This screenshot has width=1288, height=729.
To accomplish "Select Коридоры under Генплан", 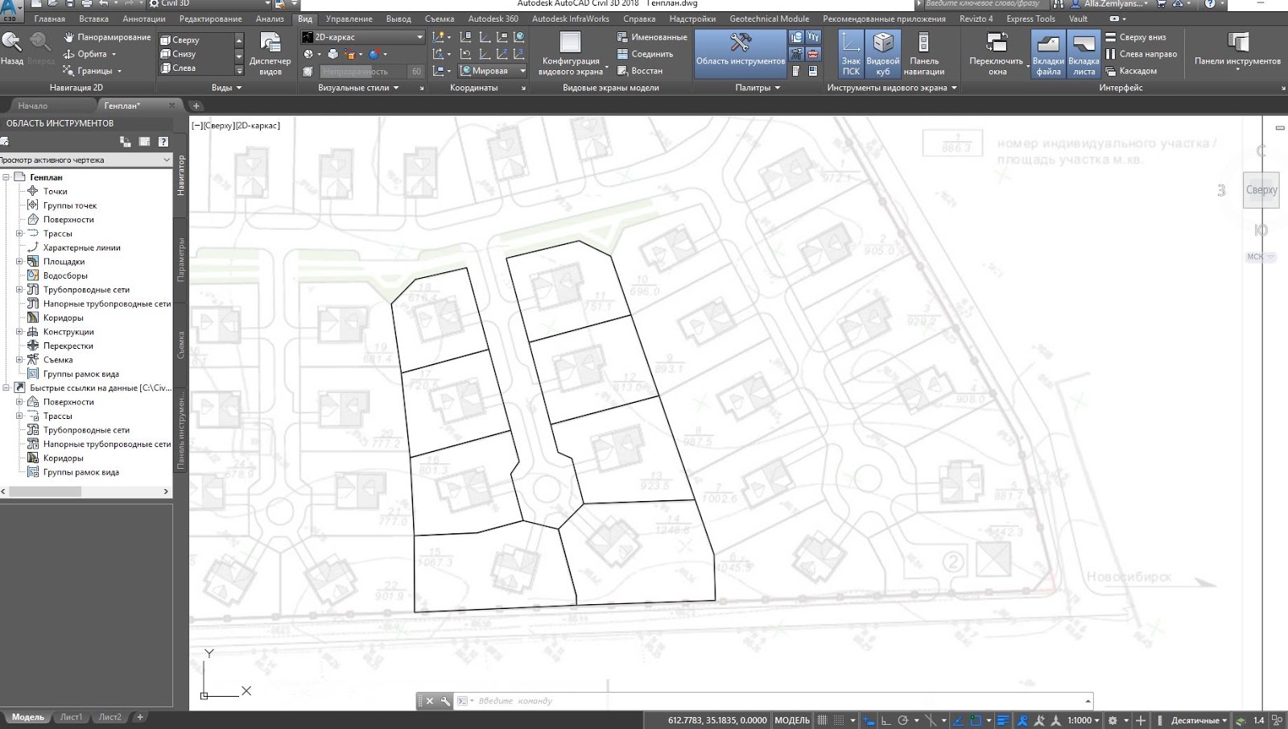I will (x=64, y=317).
